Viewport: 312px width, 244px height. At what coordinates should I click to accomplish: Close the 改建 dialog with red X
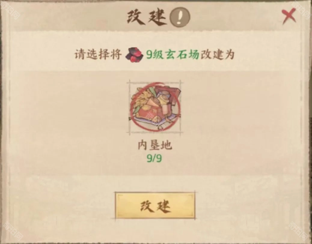pos(289,16)
